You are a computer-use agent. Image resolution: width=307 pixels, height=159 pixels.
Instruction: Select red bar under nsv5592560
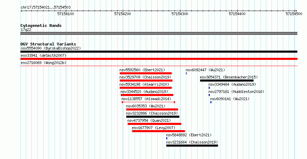(x=146, y=73)
